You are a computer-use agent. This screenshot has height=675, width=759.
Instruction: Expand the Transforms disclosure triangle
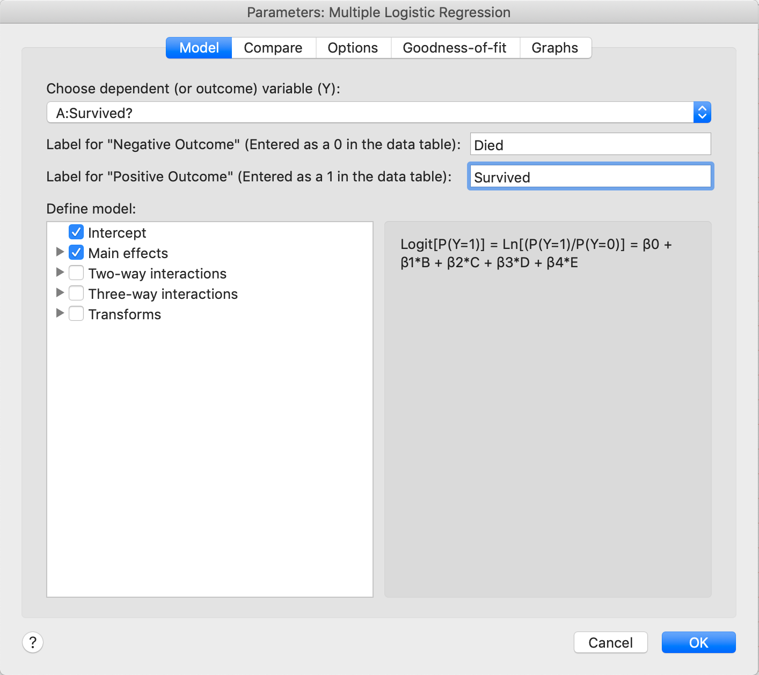[60, 313]
